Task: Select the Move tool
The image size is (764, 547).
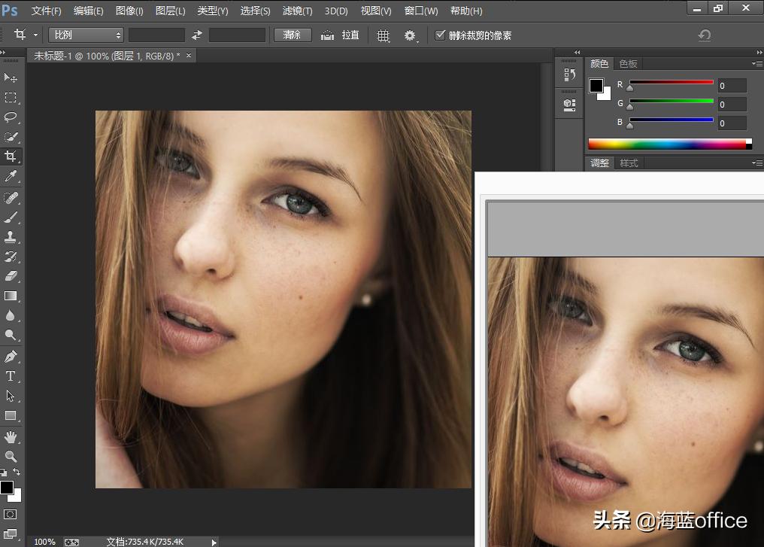Action: pos(11,77)
